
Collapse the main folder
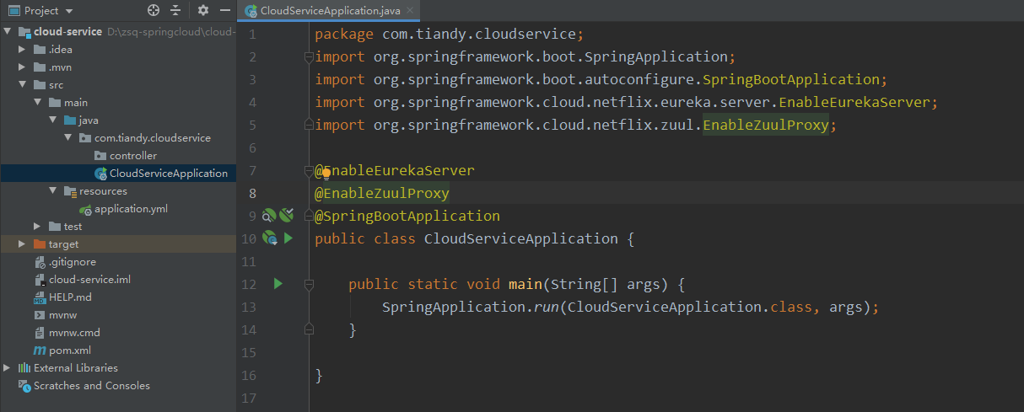click(39, 103)
